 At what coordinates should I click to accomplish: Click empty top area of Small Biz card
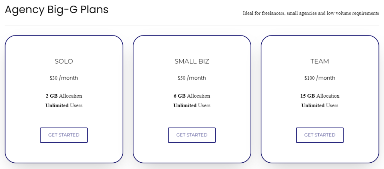click(x=192, y=46)
